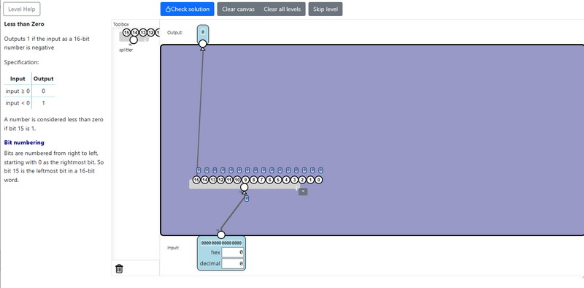The width and height of the screenshot is (584, 288).
Task: Click the 'input < 0' table cell
Action: pos(18,103)
